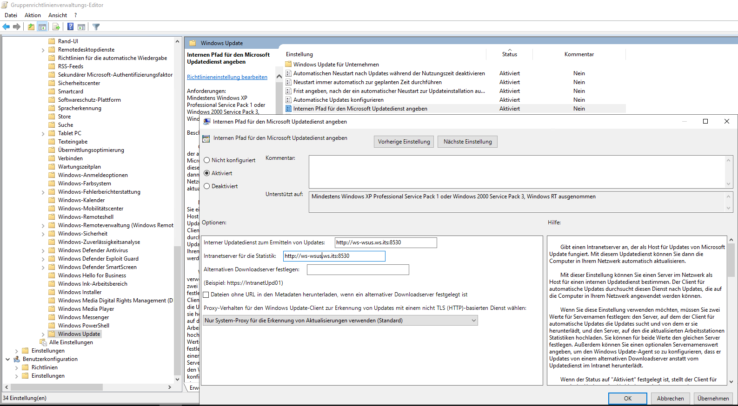Sort by the Status column header
The image size is (738, 406).
510,54
